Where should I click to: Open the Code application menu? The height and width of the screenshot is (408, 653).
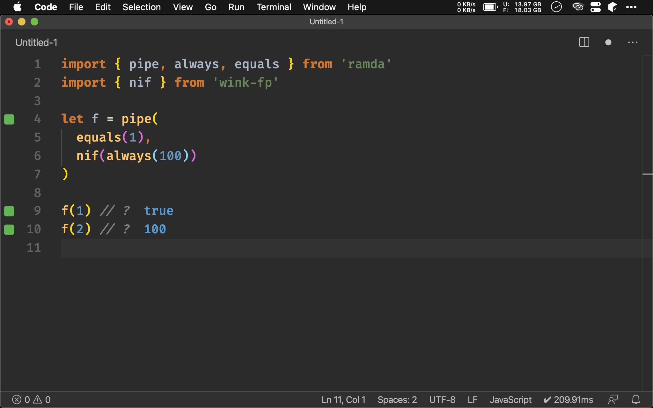(x=46, y=7)
